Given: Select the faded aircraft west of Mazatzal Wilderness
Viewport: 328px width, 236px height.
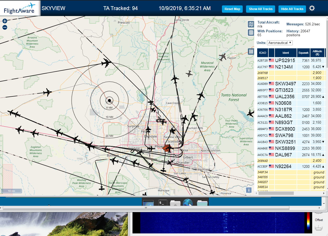Looking at the screenshot, I should click(x=189, y=74).
